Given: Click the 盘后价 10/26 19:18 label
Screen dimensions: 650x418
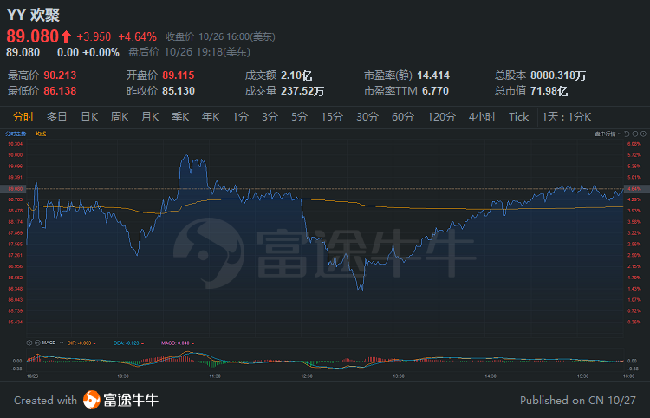Looking at the screenshot, I should 189,52.
